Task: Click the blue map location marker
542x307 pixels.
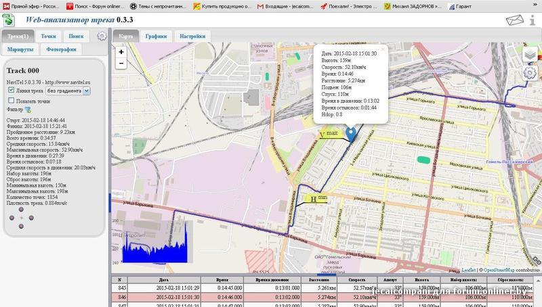Action: point(351,134)
